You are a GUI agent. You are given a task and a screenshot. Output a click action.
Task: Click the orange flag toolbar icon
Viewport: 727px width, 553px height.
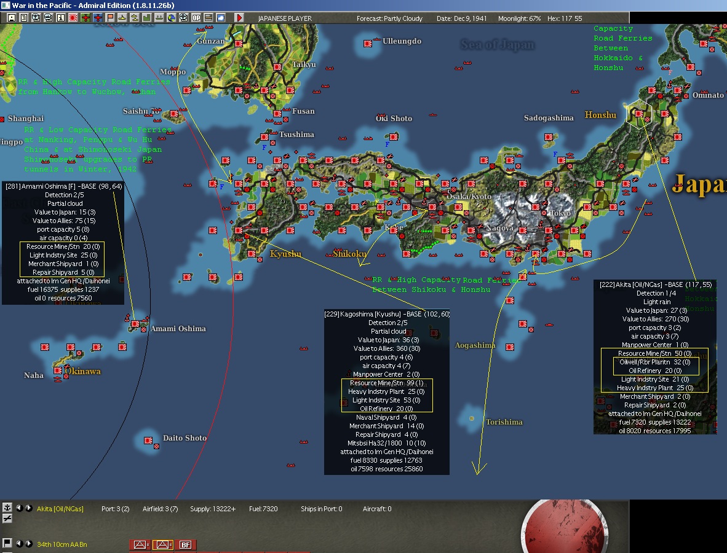110,18
